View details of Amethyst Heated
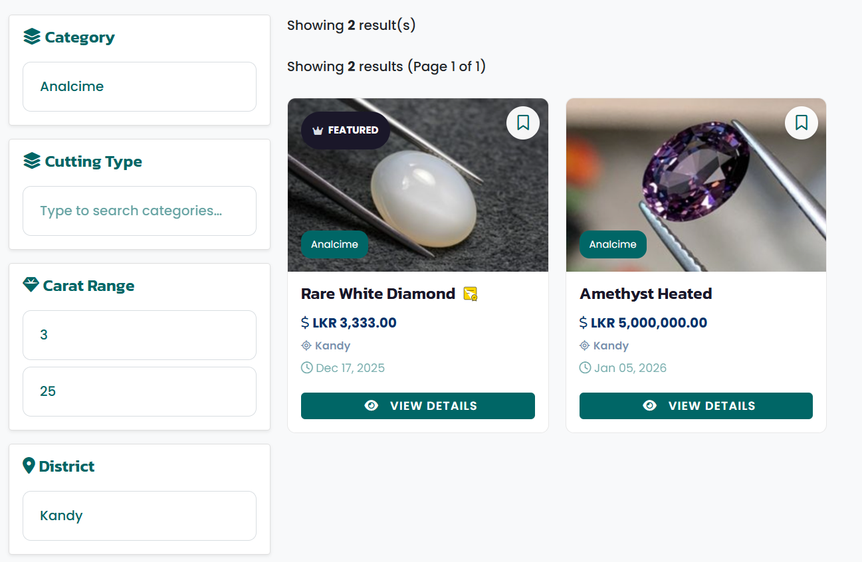The height and width of the screenshot is (562, 862). coord(696,406)
